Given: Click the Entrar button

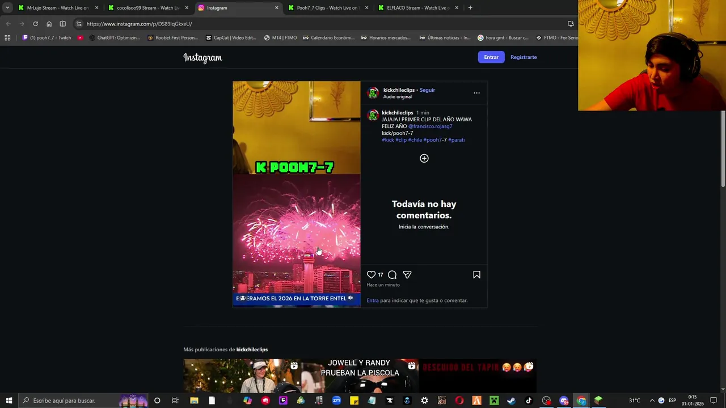Looking at the screenshot, I should tap(491, 57).
